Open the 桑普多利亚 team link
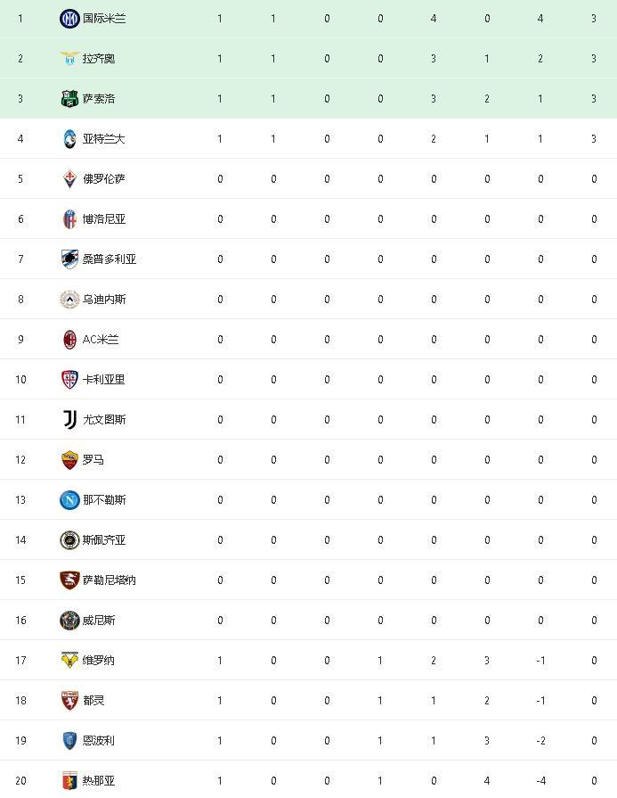Image resolution: width=617 pixels, height=798 pixels. 110,259
